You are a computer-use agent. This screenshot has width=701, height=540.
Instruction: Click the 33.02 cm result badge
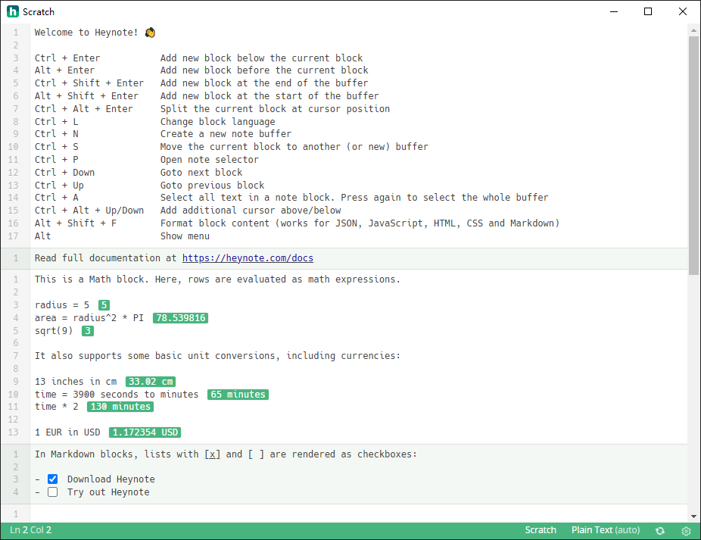(x=151, y=382)
